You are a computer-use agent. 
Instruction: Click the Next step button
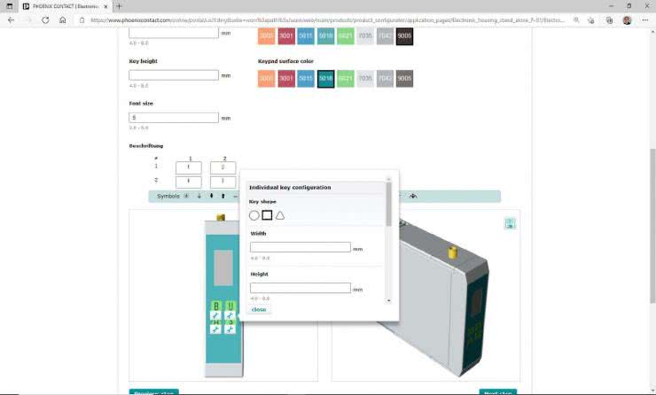click(497, 391)
